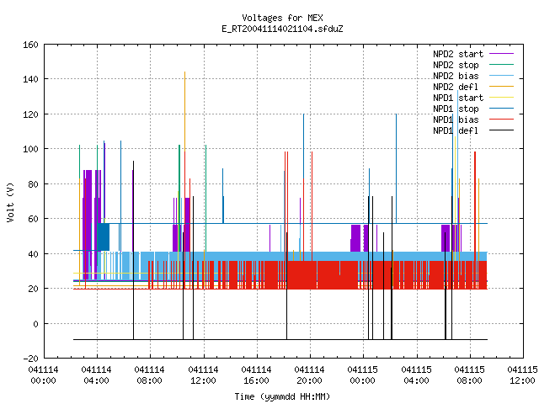Select the 'NPD1 stop' legend label
Viewport: 539px width, 404px height.
pos(456,109)
